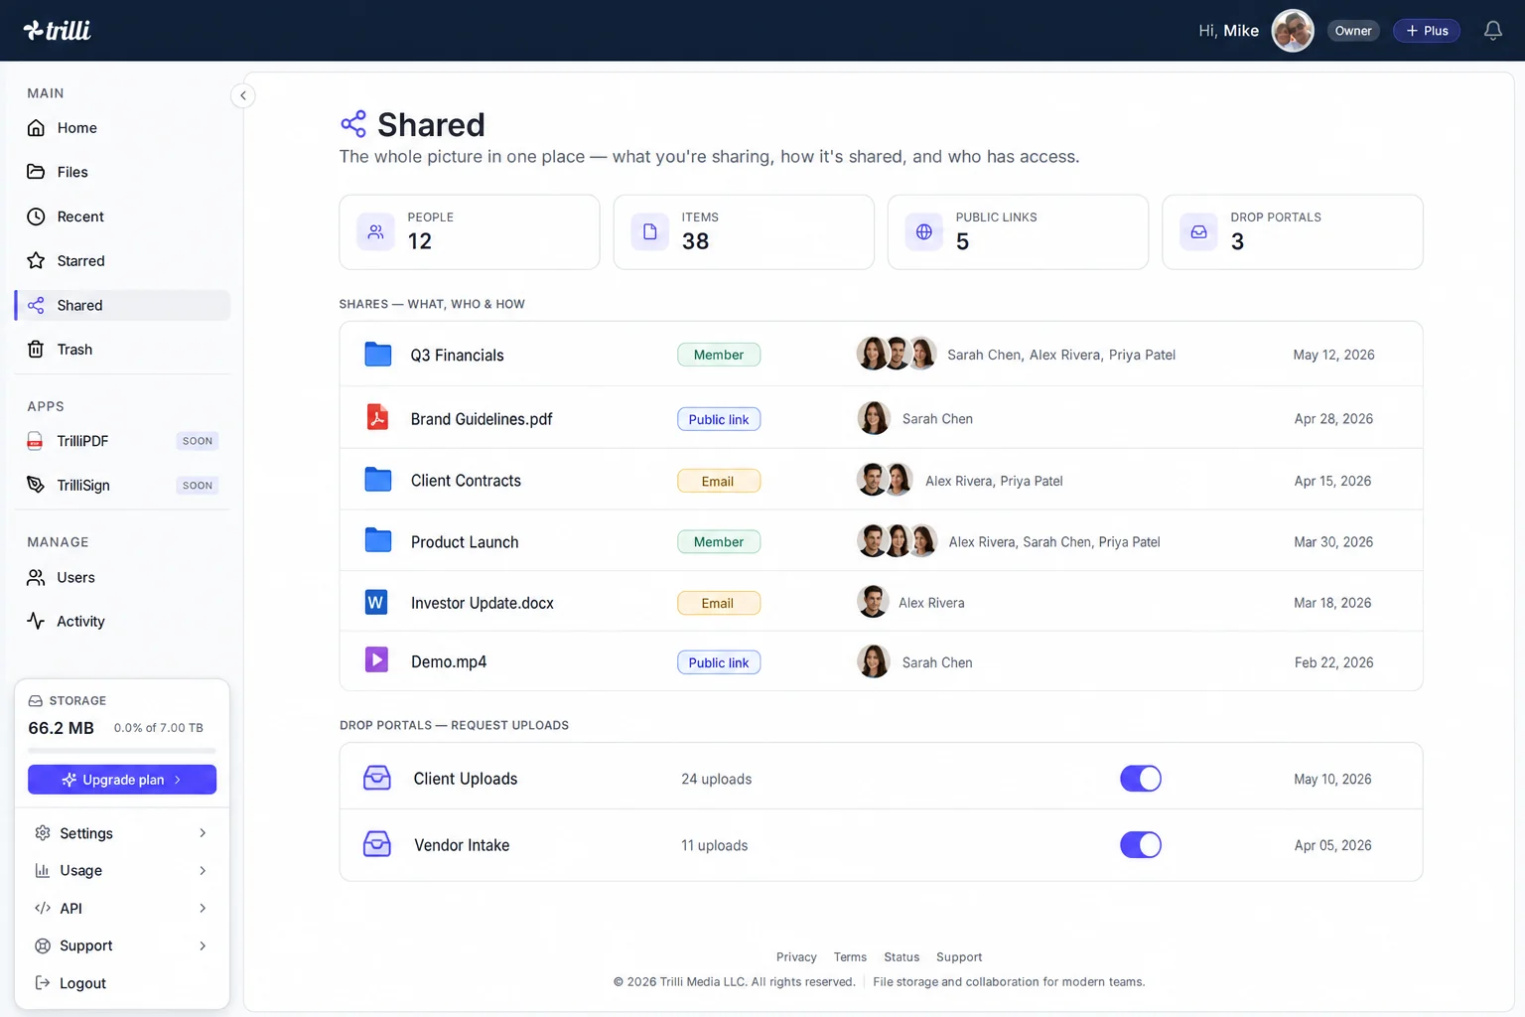
Task: Click Alex Rivera's avatar on Investor Update row
Action: click(873, 602)
